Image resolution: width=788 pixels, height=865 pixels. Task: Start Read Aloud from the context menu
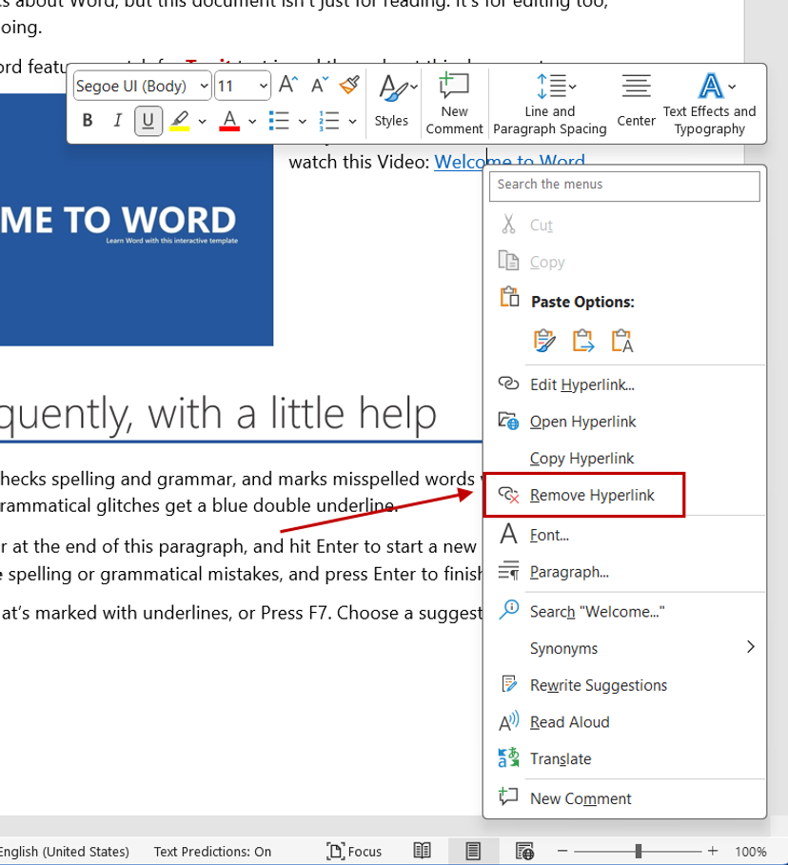[568, 721]
